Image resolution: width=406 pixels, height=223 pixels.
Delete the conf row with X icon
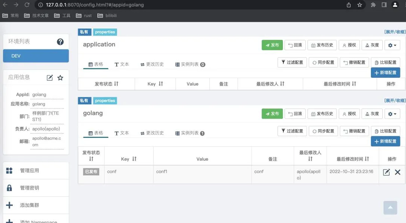(397, 172)
